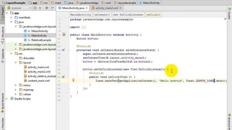Click "Hello Android" string in code
This screenshot has height=130, width=232.
click(x=171, y=81)
